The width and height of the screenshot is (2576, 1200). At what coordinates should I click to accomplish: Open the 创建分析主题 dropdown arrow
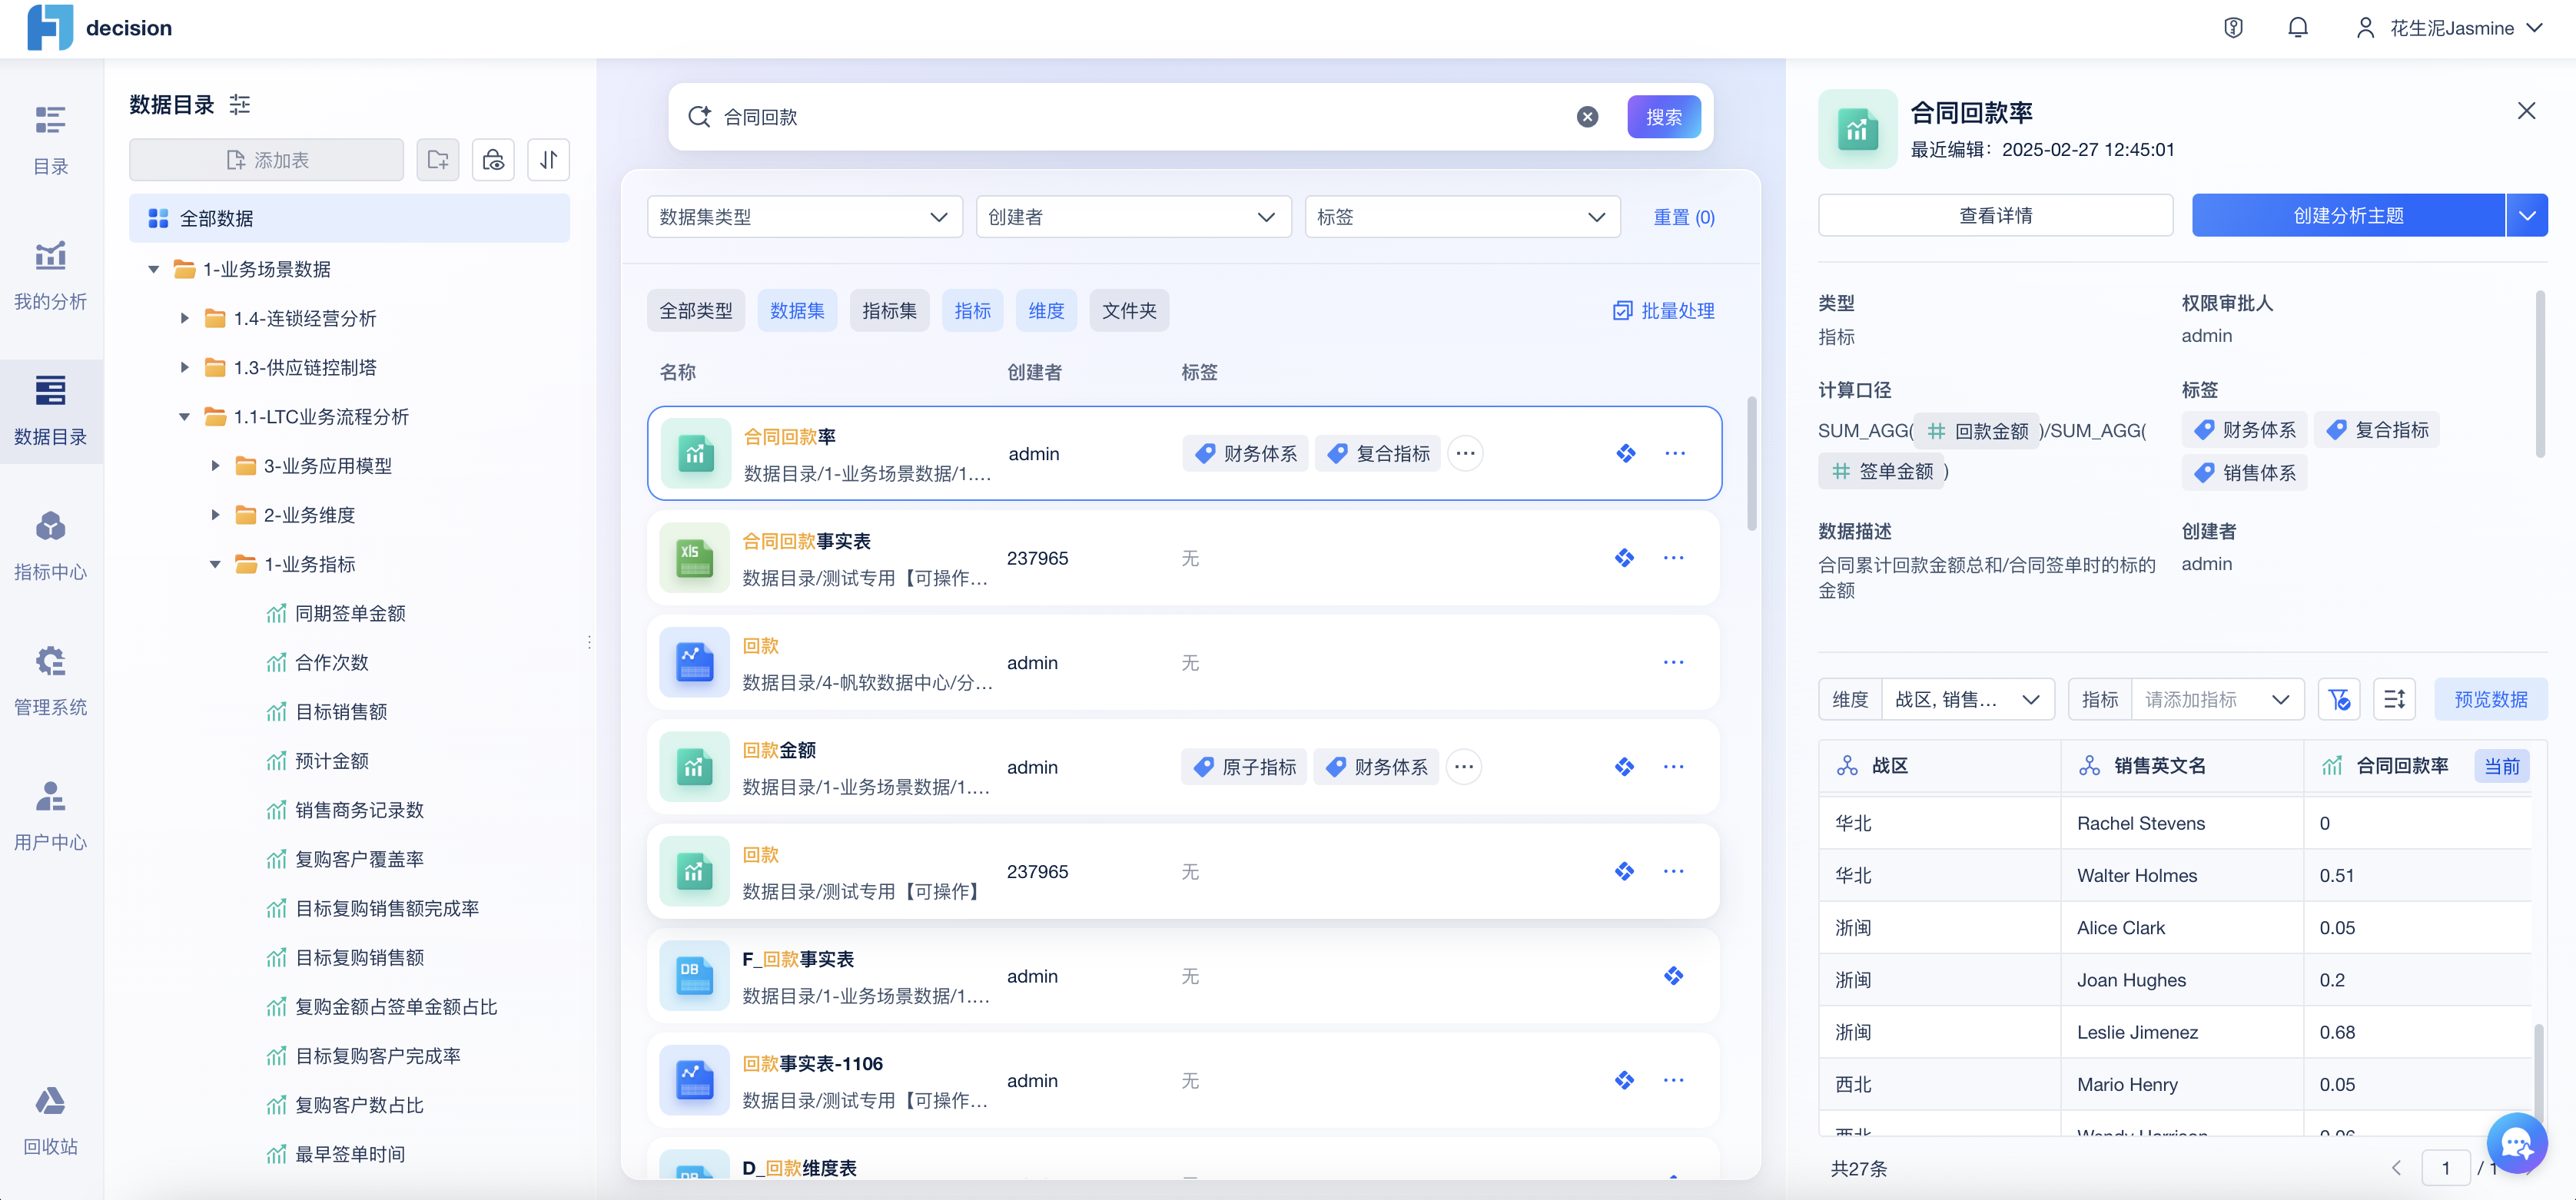pyautogui.click(x=2526, y=215)
